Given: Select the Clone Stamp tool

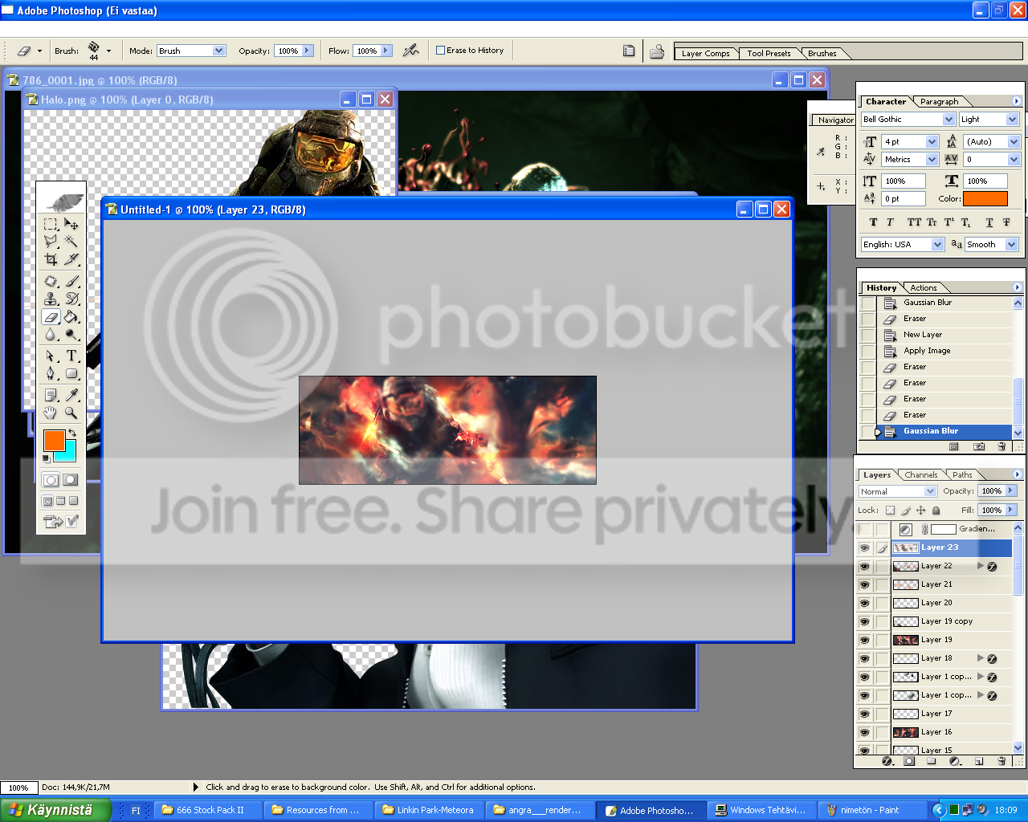Looking at the screenshot, I should click(x=51, y=299).
